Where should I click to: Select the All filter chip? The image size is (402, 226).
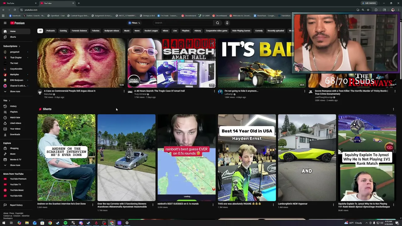40,31
